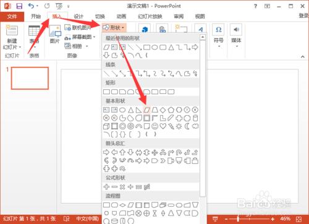309x224 pixels.
Task: Select the smiley face shape
Action: coord(154,126)
